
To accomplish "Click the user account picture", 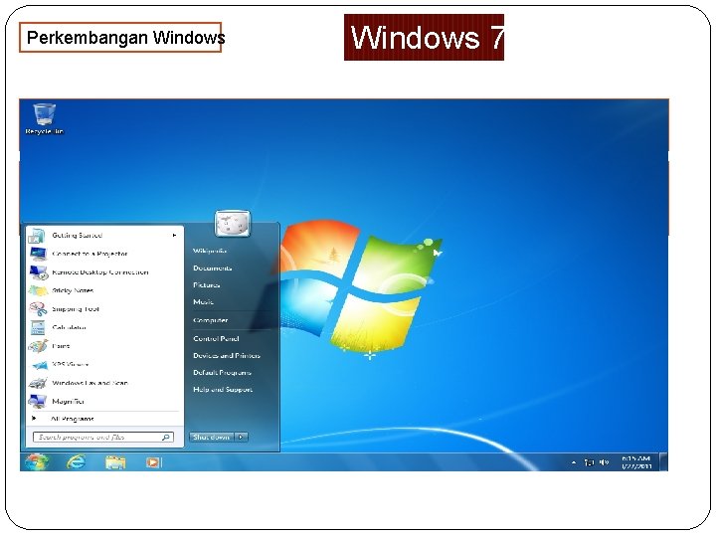I will click(x=233, y=224).
